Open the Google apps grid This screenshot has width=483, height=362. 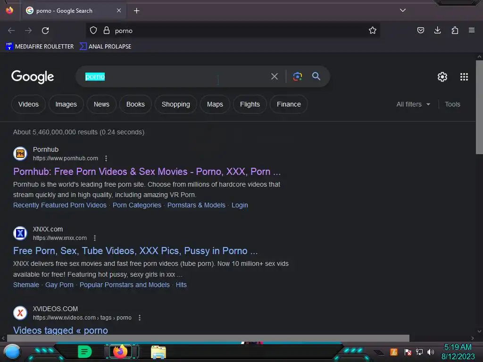tap(464, 77)
